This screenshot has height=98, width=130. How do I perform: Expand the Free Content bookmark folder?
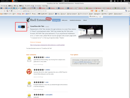[72, 14]
